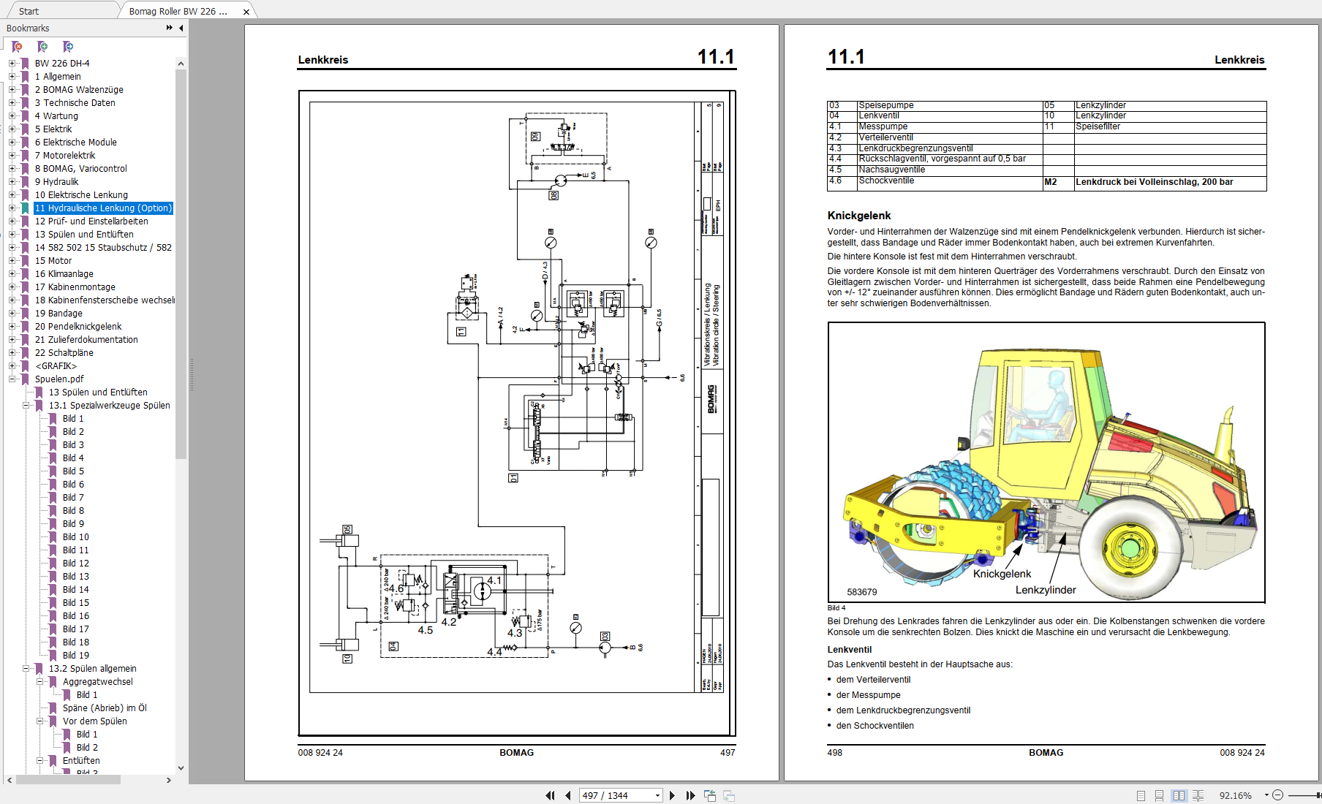Click the bookmarks scroll down arrow

pyautogui.click(x=181, y=768)
